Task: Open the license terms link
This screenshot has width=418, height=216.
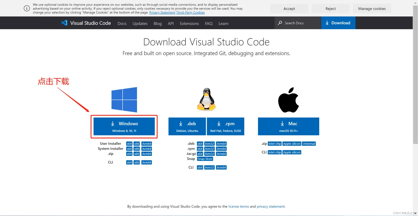Action: [x=239, y=206]
